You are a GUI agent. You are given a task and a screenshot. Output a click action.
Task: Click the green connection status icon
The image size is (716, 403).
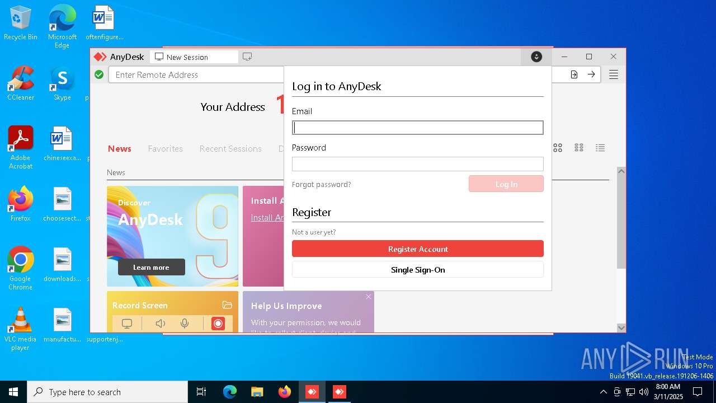pos(99,74)
